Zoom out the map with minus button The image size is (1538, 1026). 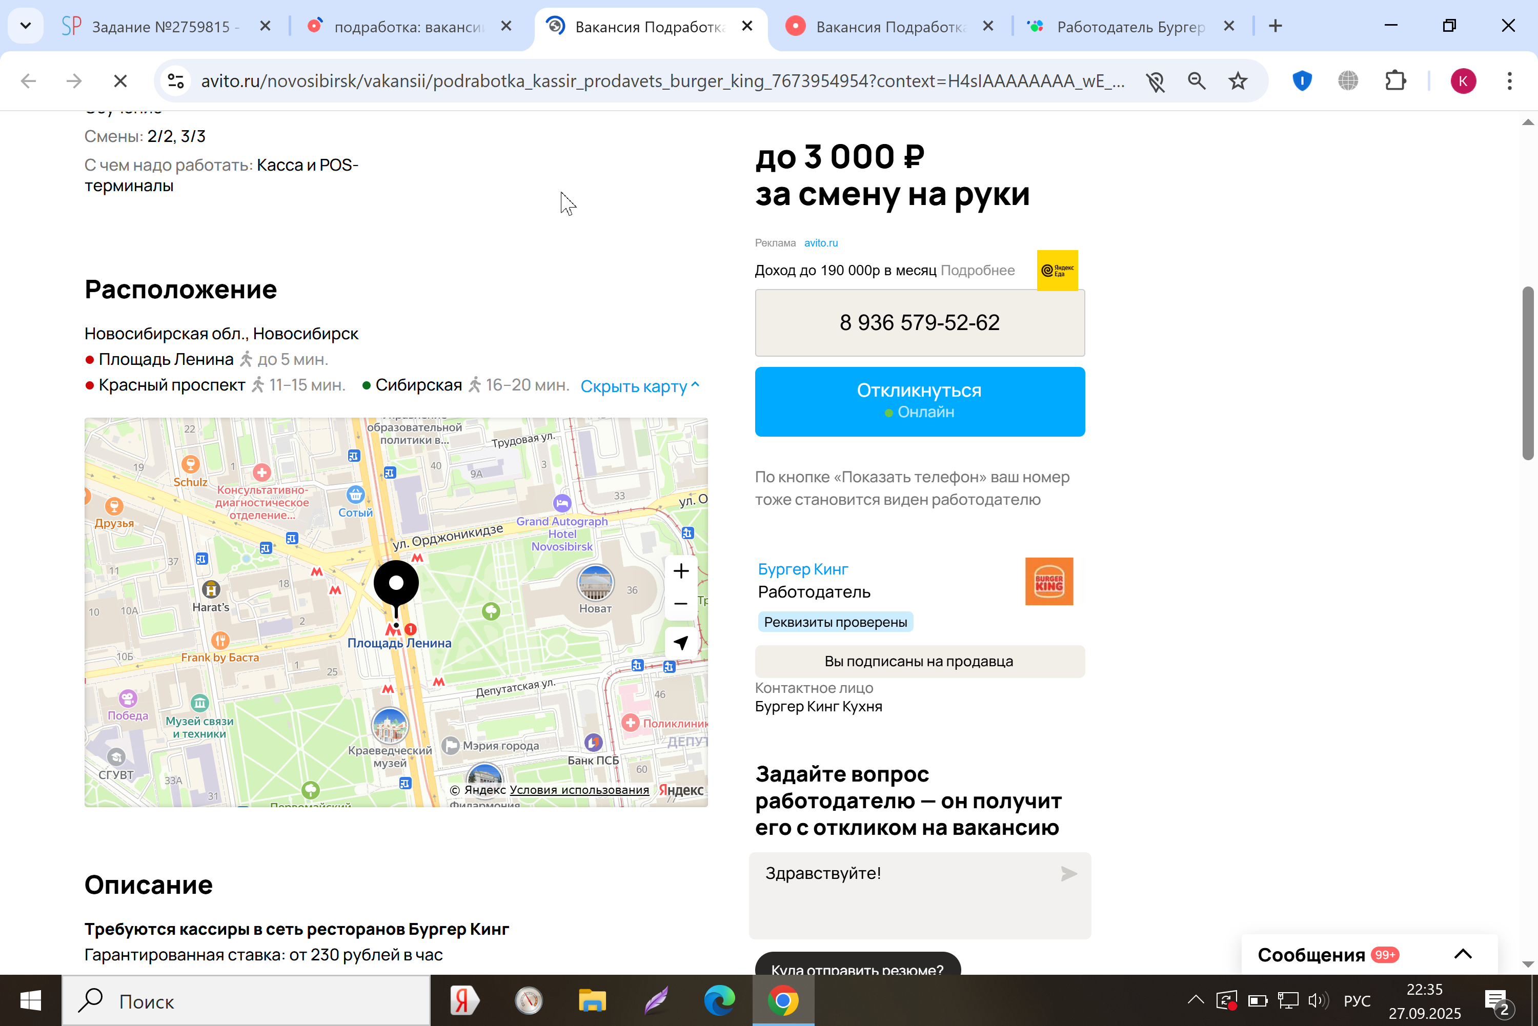click(681, 604)
